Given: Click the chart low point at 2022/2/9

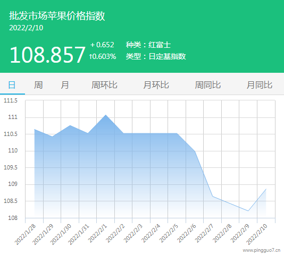Looking at the screenshot, I should click(248, 211).
